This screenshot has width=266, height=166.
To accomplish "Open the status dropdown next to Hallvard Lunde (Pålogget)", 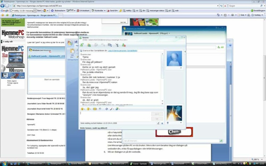I will coord(169,33).
